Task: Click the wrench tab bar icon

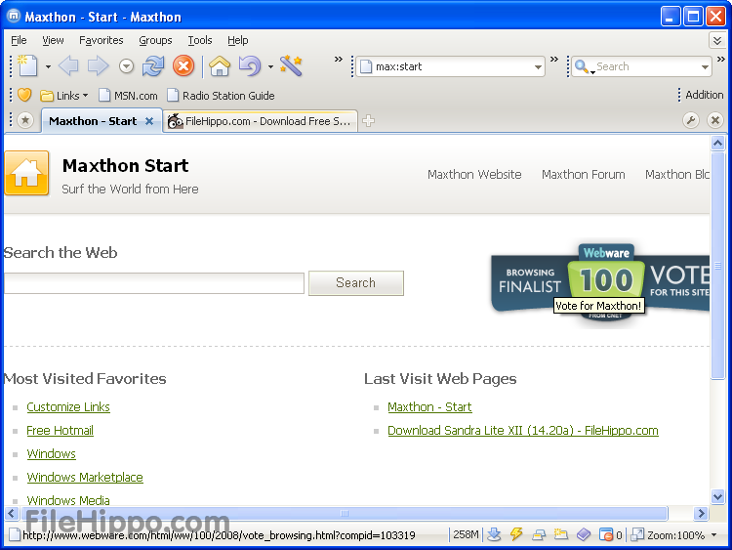Action: pyautogui.click(x=691, y=120)
